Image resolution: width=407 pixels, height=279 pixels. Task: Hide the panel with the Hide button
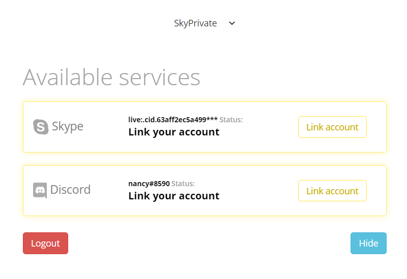pos(368,243)
